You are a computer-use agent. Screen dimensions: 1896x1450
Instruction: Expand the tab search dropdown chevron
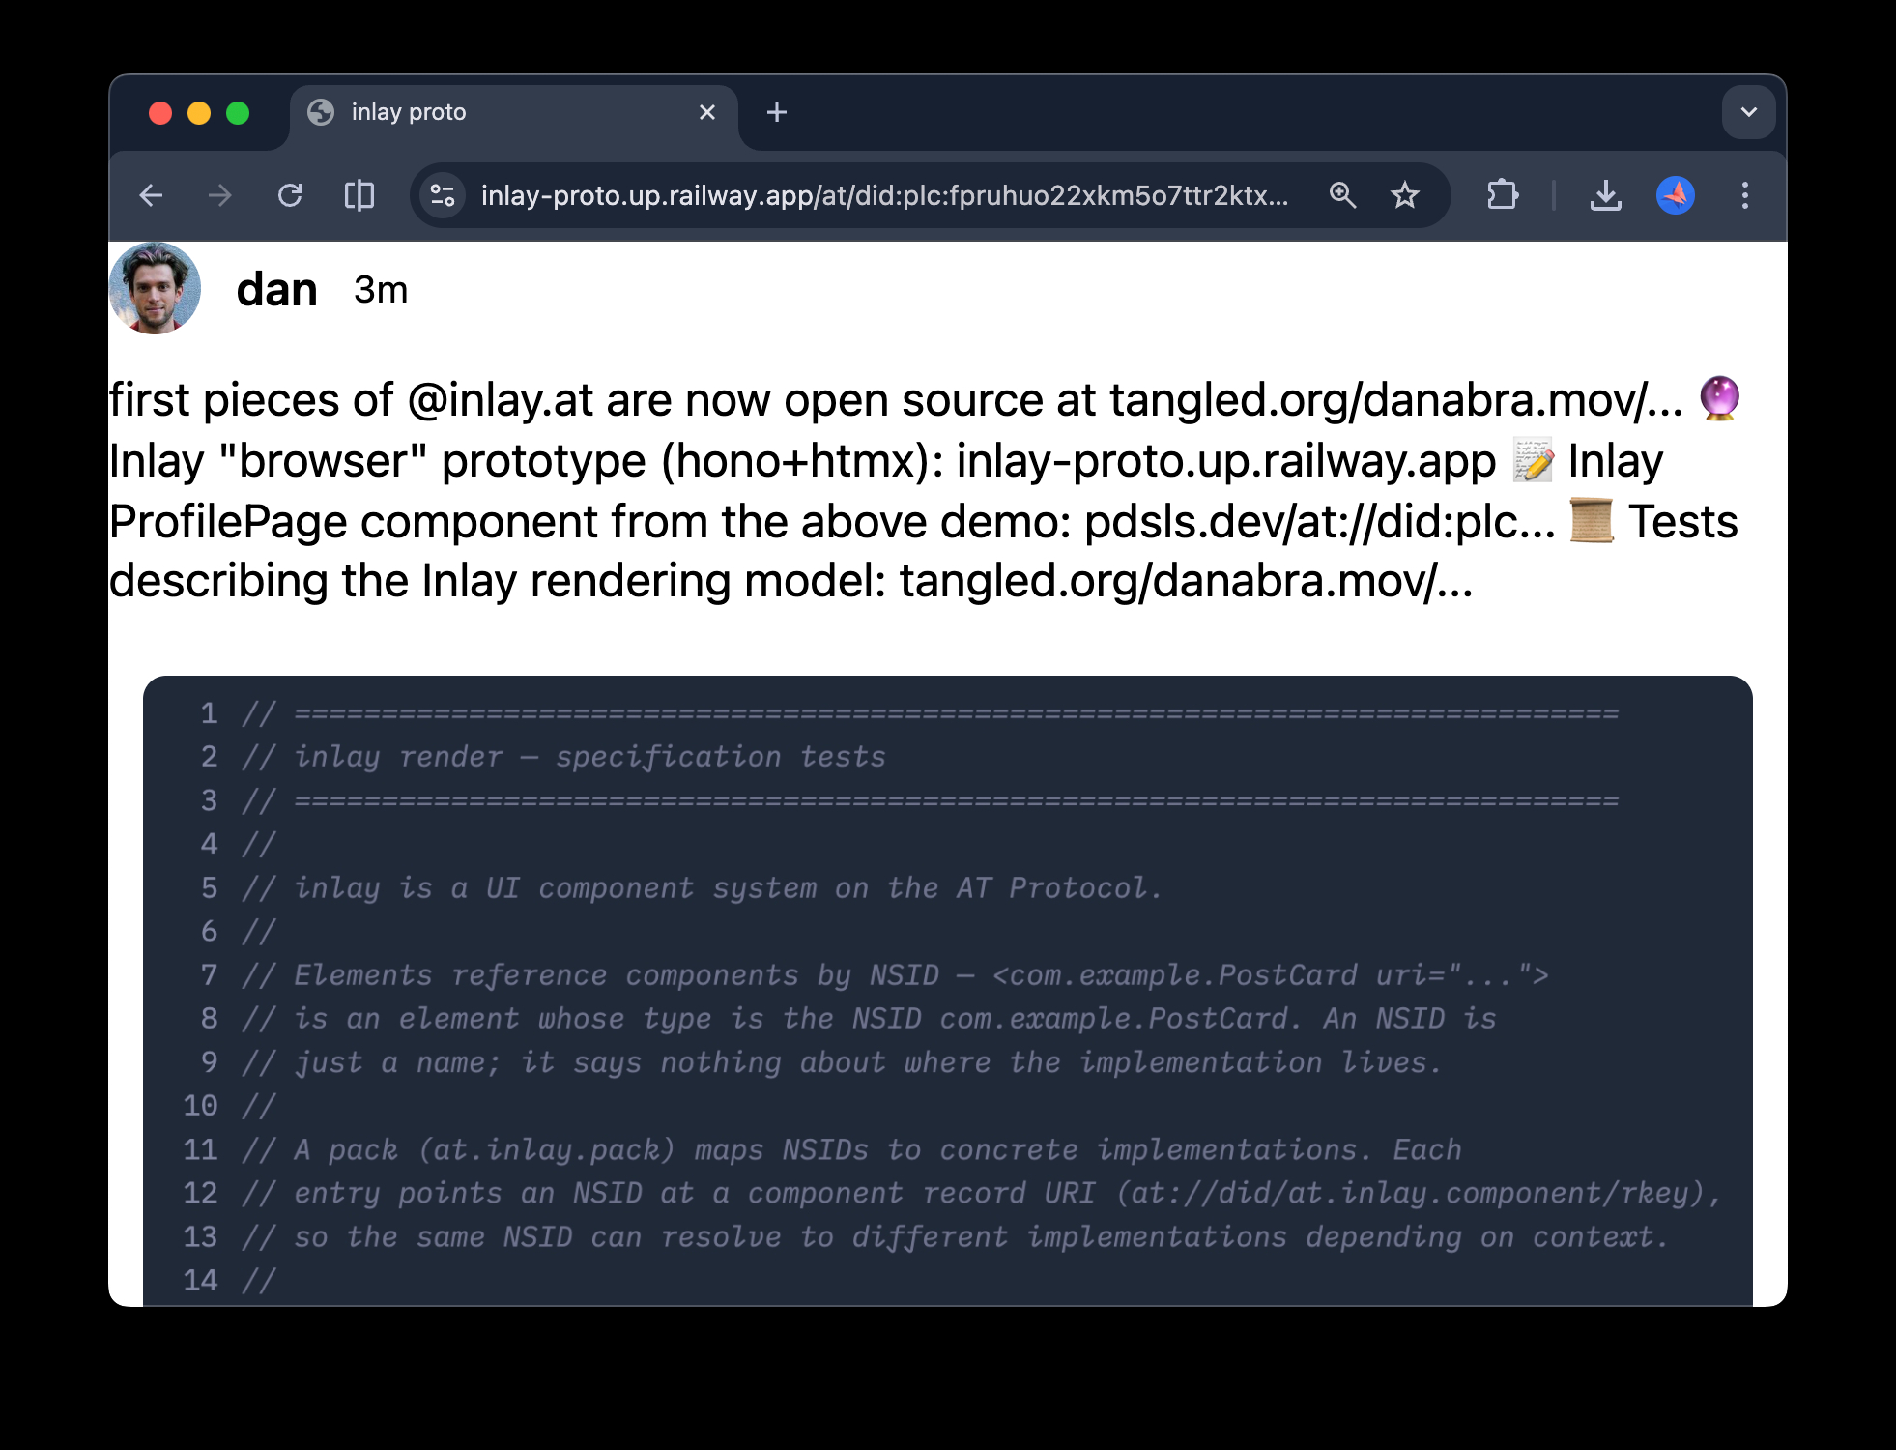coord(1748,112)
